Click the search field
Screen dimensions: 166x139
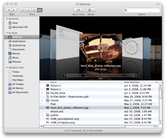[x=142, y=10]
